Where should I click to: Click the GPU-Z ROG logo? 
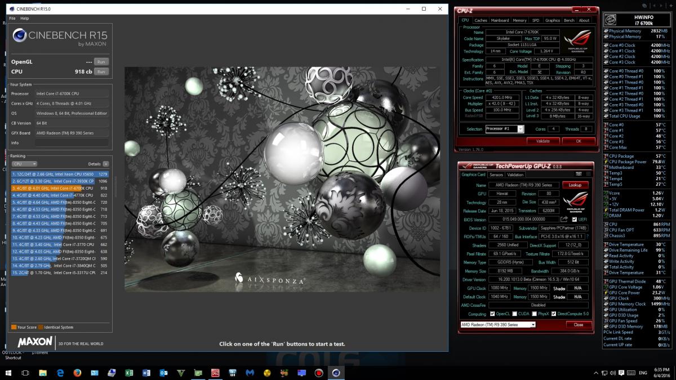575,202
